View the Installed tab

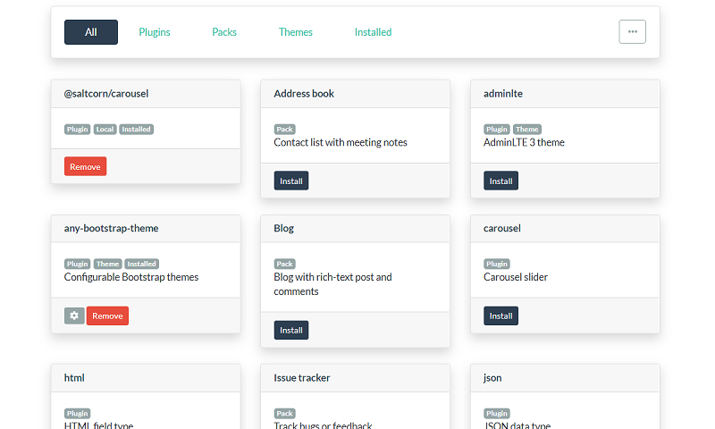[373, 32]
